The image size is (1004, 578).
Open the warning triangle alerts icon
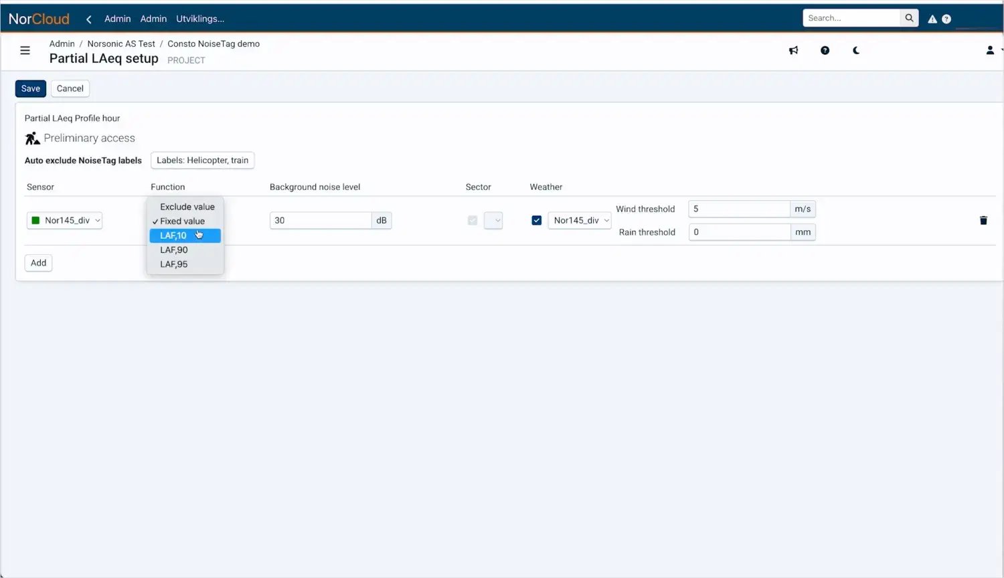932,19
